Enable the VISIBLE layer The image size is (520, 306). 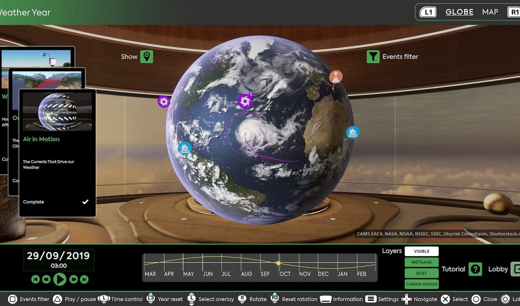(422, 251)
